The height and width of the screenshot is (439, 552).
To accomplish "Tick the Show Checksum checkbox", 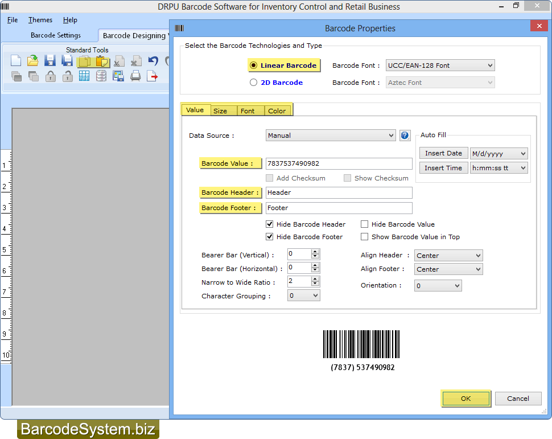I will pyautogui.click(x=348, y=178).
